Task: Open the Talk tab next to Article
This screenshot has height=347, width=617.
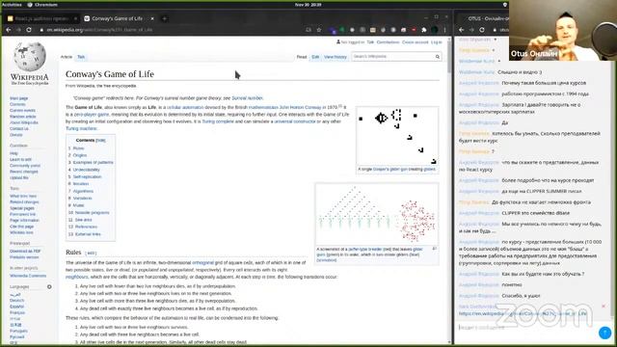Action: click(81, 57)
